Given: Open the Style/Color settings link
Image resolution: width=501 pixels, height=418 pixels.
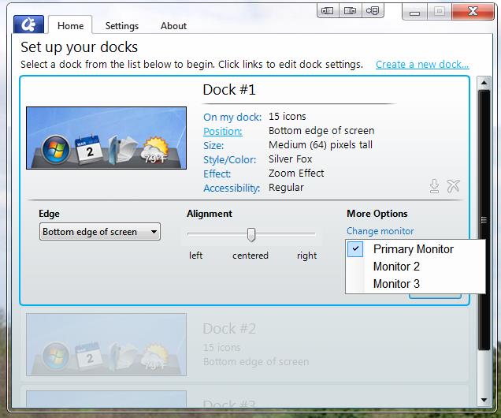Looking at the screenshot, I should pyautogui.click(x=229, y=159).
